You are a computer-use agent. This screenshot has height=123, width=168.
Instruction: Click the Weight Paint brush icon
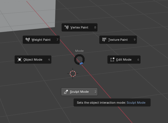click(28, 40)
